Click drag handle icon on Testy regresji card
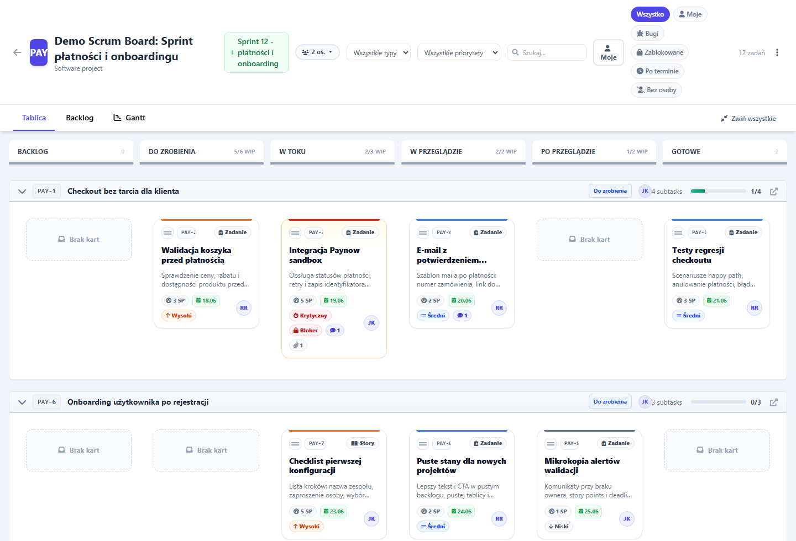Image resolution: width=796 pixels, height=541 pixels. tap(678, 233)
